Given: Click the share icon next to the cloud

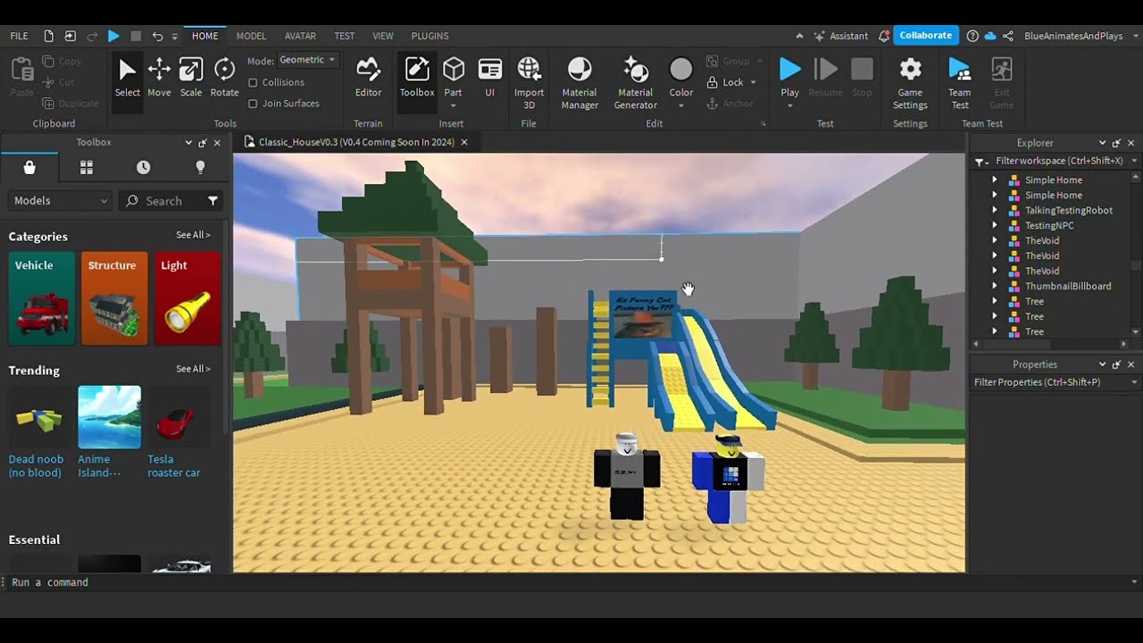Looking at the screenshot, I should coord(1008,36).
